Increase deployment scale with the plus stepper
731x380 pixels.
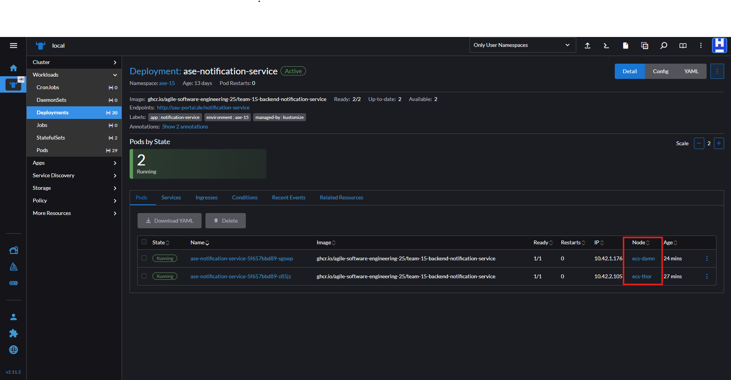tap(719, 143)
